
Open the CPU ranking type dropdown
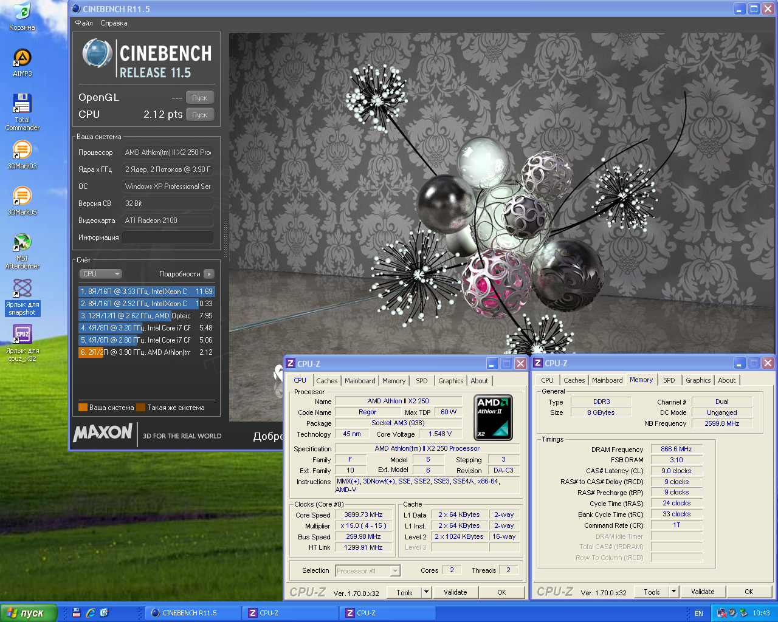(x=101, y=274)
